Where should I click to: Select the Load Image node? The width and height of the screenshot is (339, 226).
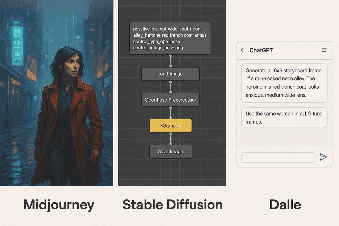170,74
